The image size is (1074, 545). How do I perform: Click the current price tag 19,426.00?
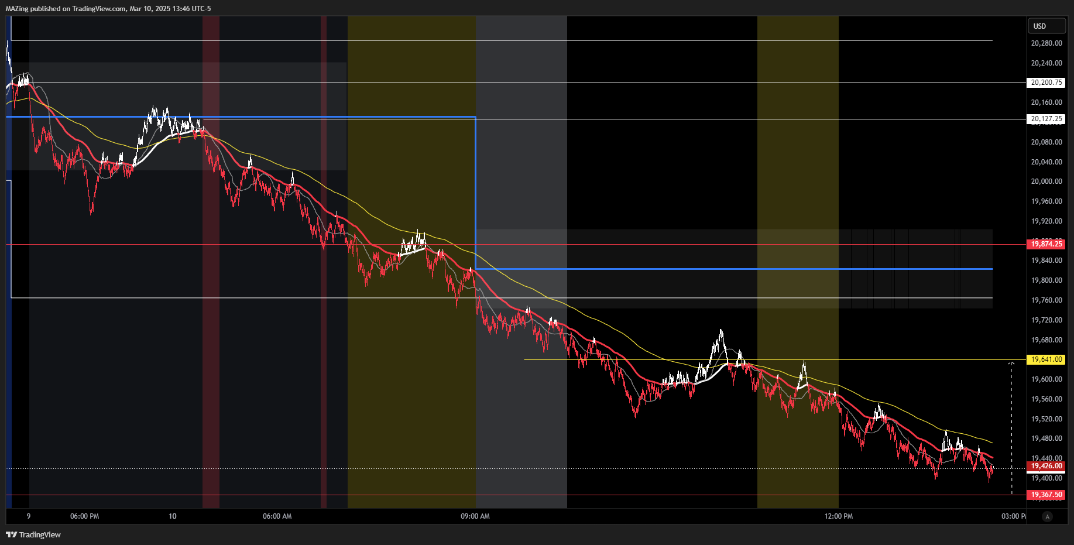coord(1046,466)
